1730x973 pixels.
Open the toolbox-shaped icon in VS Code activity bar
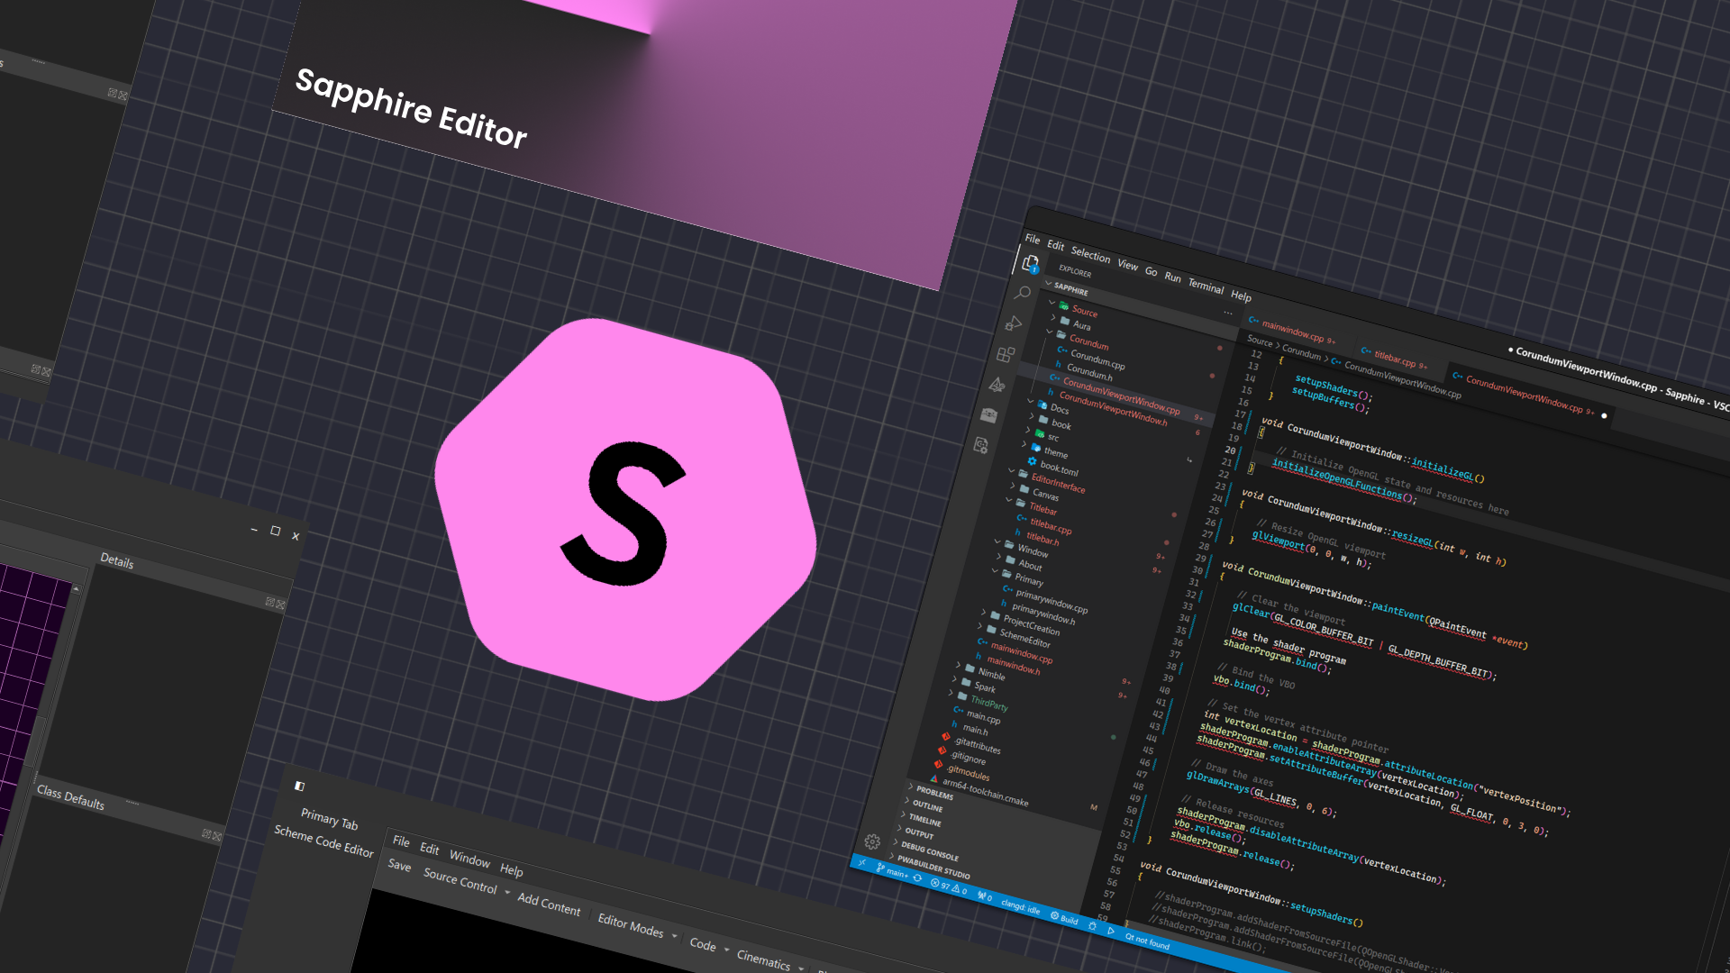988,414
